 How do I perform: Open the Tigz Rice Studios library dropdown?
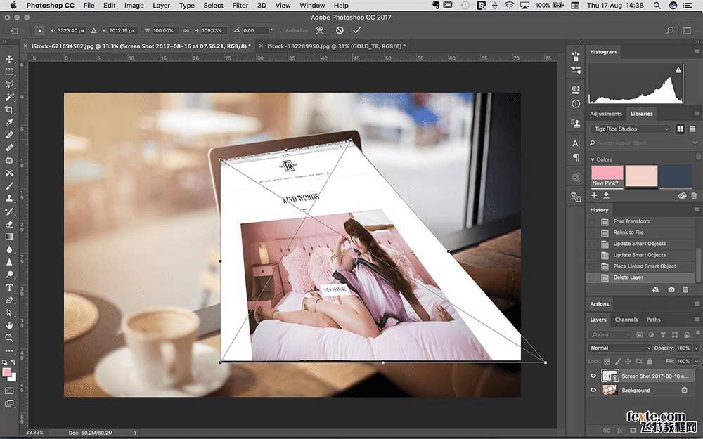(x=629, y=129)
